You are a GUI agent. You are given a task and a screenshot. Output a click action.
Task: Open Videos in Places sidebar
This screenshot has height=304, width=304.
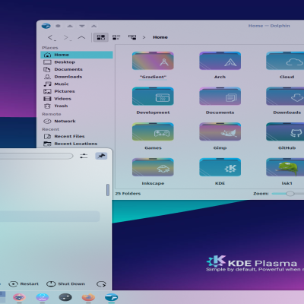click(77, 99)
